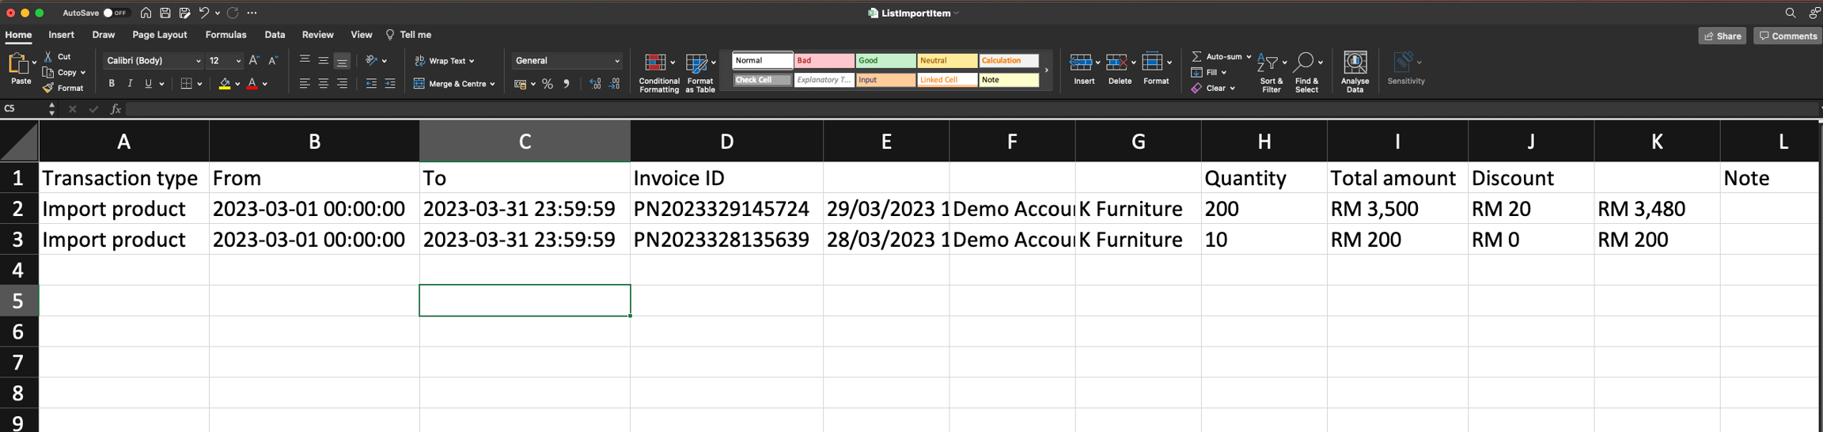The image size is (1823, 432).
Task: Toggle Italic formatting
Action: [130, 84]
